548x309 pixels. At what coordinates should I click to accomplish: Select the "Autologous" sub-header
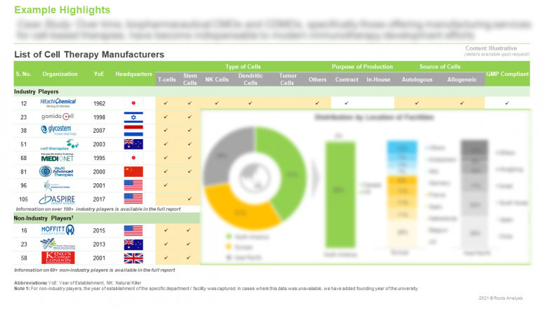tap(417, 79)
